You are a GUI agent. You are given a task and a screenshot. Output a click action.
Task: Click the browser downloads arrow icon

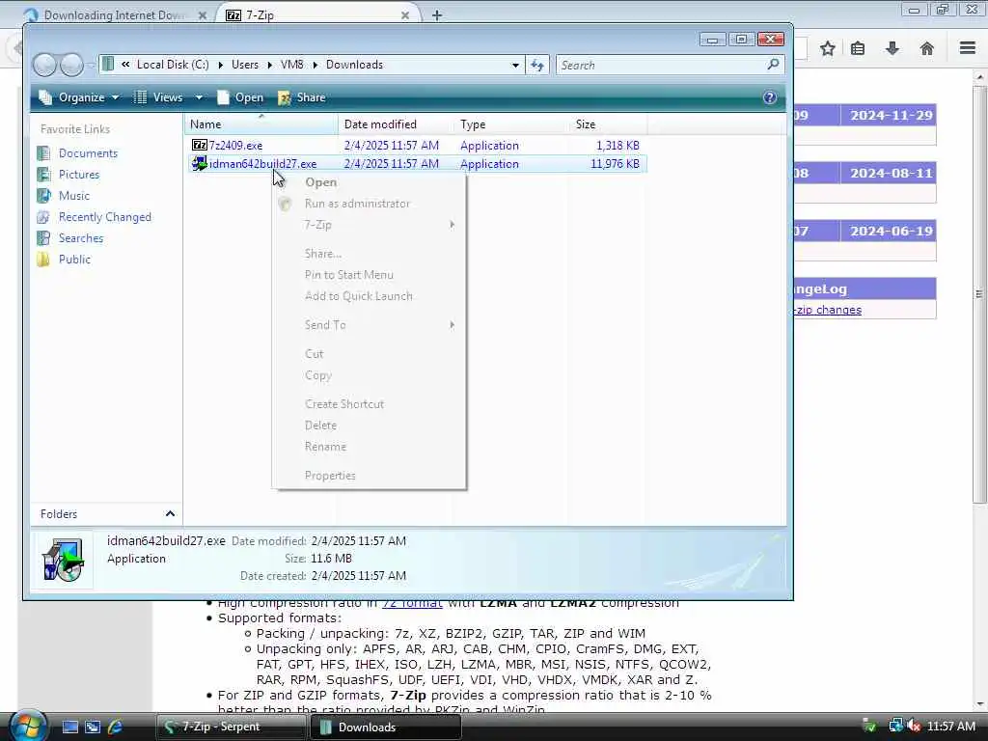click(892, 48)
